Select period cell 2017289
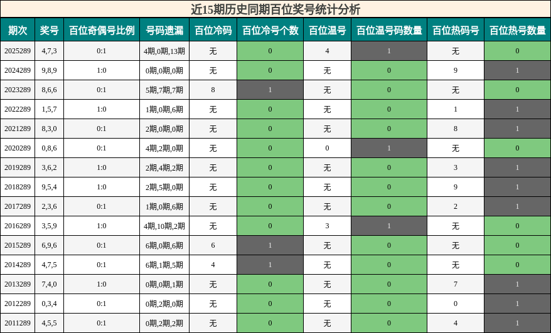551x333 pixels. coord(18,206)
